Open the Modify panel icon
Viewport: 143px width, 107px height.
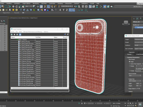(x=137, y=19)
